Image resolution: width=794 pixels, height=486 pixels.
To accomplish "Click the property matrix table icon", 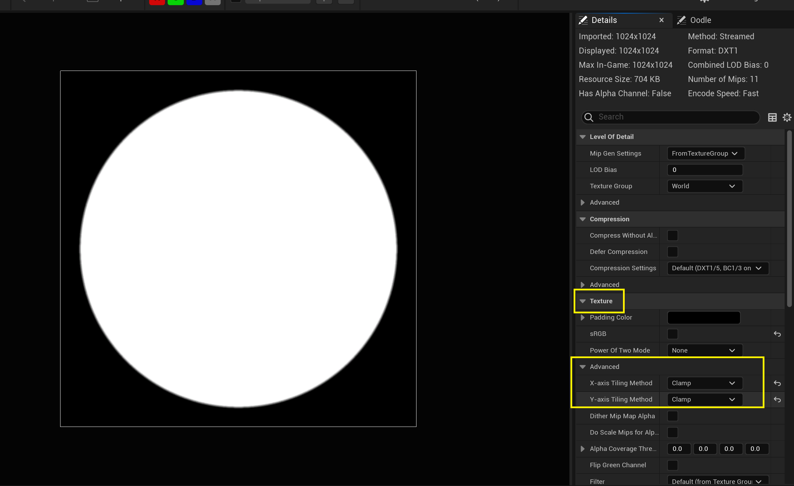I will [772, 117].
